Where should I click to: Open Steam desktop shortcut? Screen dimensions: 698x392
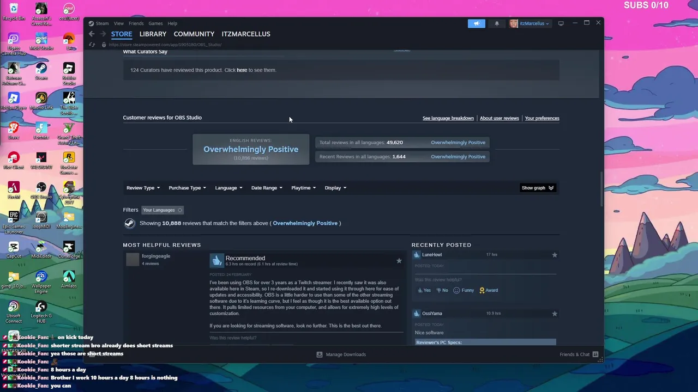(x=41, y=71)
